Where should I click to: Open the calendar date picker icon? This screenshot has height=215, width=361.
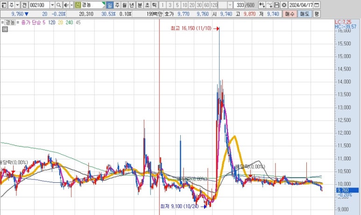pyautogui.click(x=317, y=5)
